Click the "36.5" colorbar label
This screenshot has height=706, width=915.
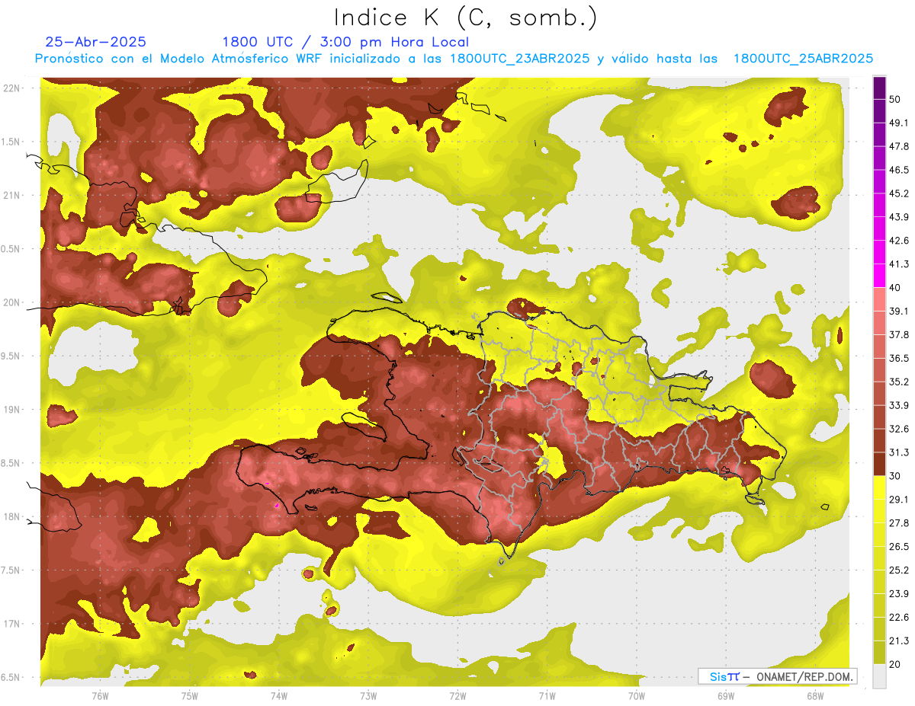coord(899,358)
